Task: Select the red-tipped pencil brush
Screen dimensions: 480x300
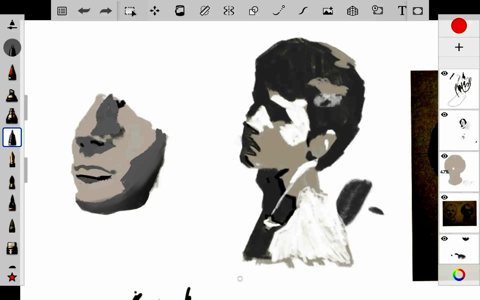Action: [12, 72]
